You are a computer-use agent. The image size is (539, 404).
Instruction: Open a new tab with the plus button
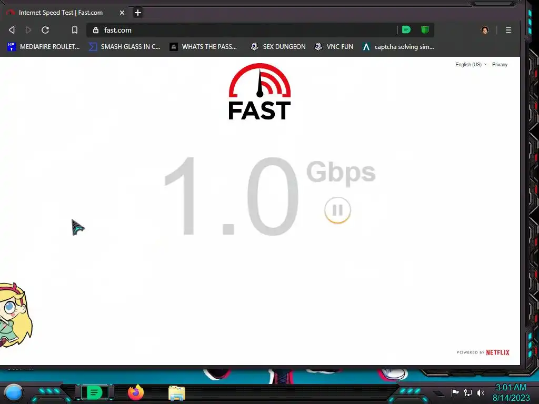pos(138,13)
